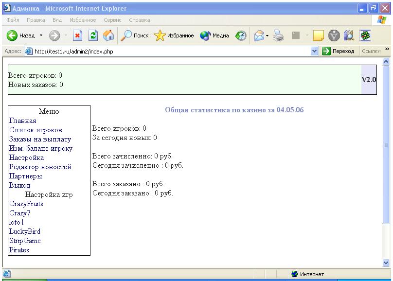The width and height of the screenshot is (393, 281).
Task: Click the V2.0 version label
Action: coord(369,80)
